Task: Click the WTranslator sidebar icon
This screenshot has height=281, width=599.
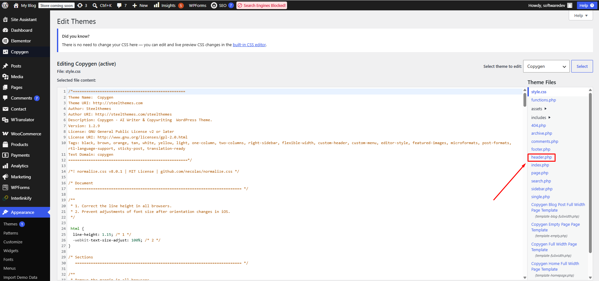Action: click(5, 120)
